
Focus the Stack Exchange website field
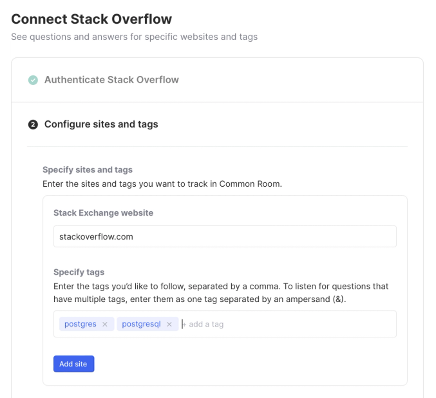point(225,236)
